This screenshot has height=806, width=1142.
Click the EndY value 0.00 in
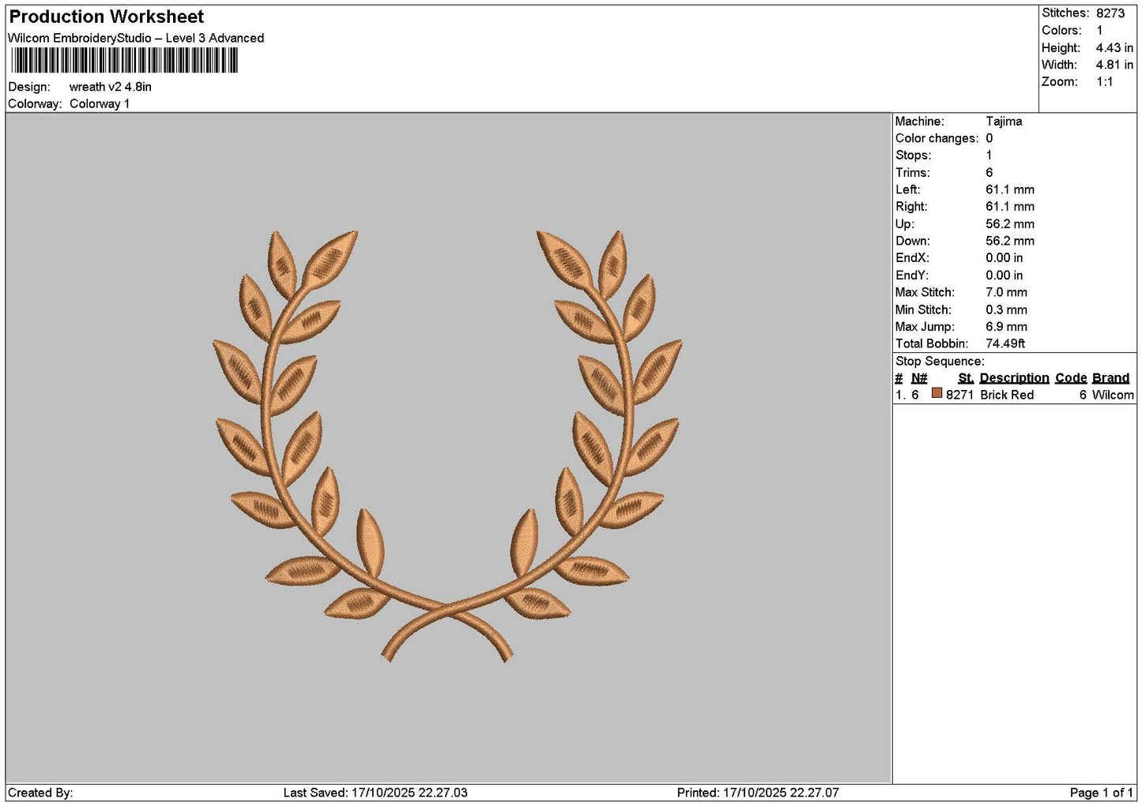click(1004, 276)
